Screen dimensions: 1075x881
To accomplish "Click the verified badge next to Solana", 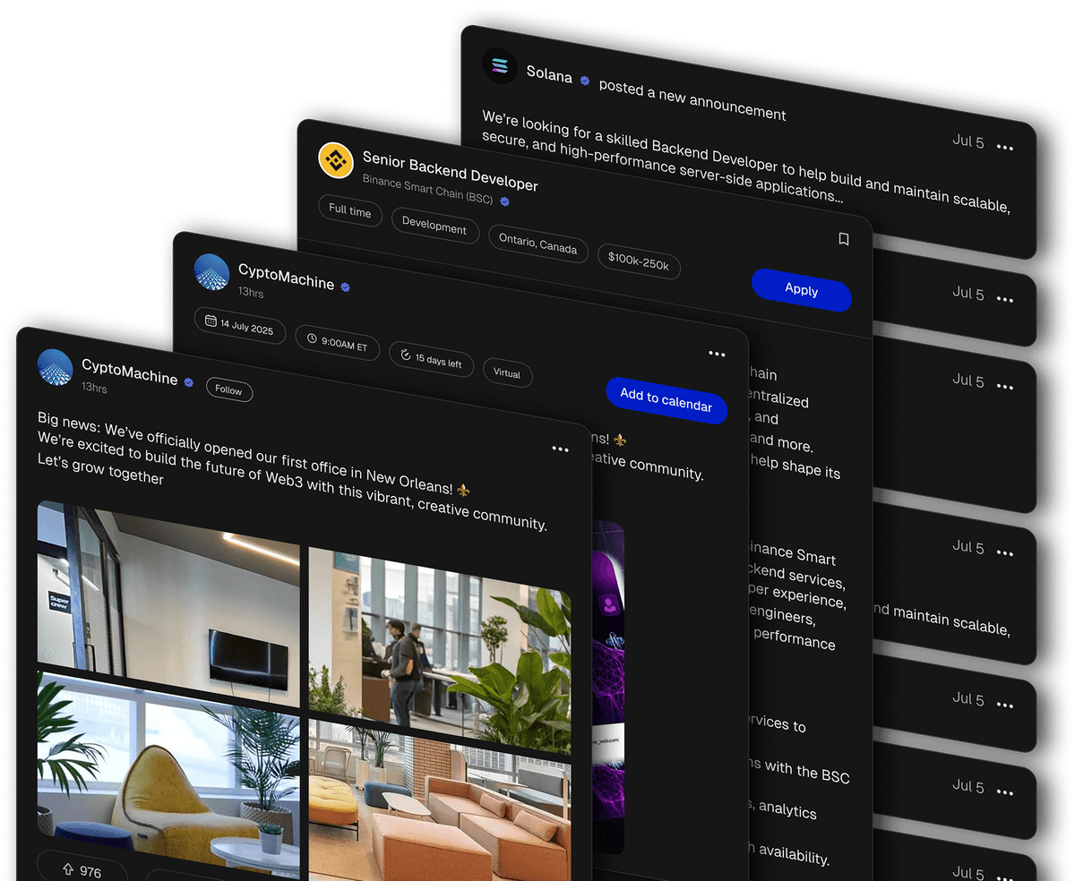I will (x=585, y=81).
